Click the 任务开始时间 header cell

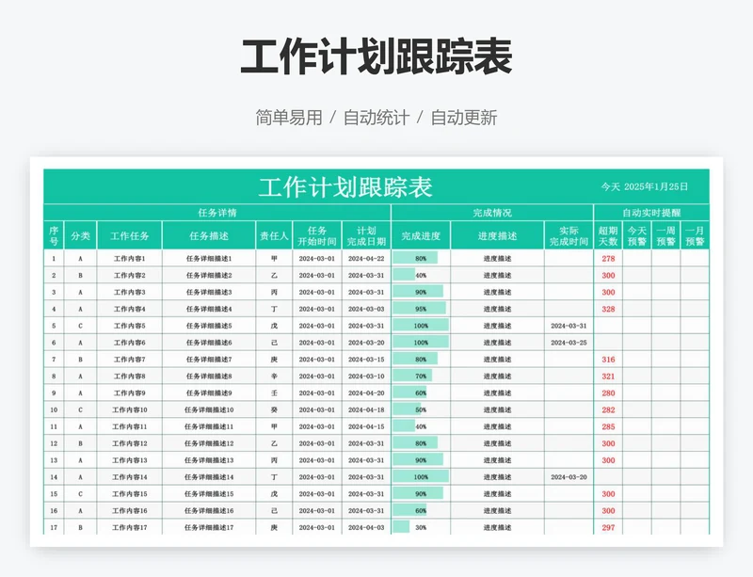pos(317,236)
